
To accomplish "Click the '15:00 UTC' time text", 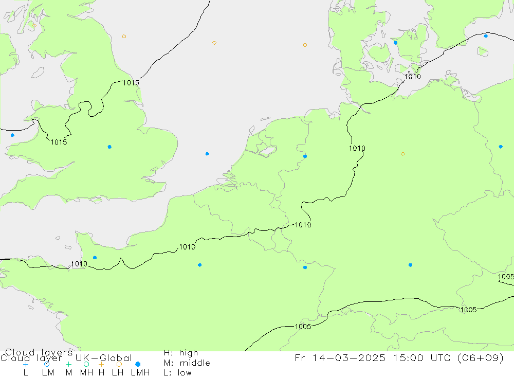I will pyautogui.click(x=423, y=357).
